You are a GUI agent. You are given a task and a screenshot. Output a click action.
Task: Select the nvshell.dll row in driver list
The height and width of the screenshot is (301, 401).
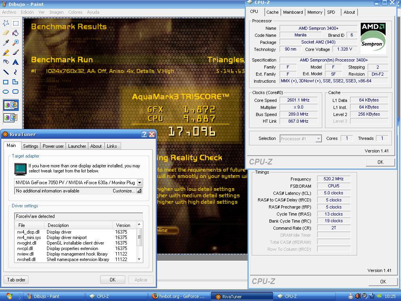pyautogui.click(x=76, y=259)
